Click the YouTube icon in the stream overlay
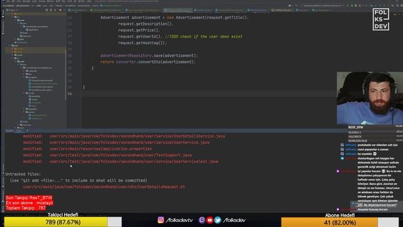 click(x=210, y=220)
